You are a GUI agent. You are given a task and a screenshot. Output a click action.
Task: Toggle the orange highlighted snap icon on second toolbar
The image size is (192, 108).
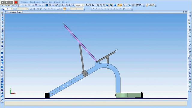pos(64,9)
